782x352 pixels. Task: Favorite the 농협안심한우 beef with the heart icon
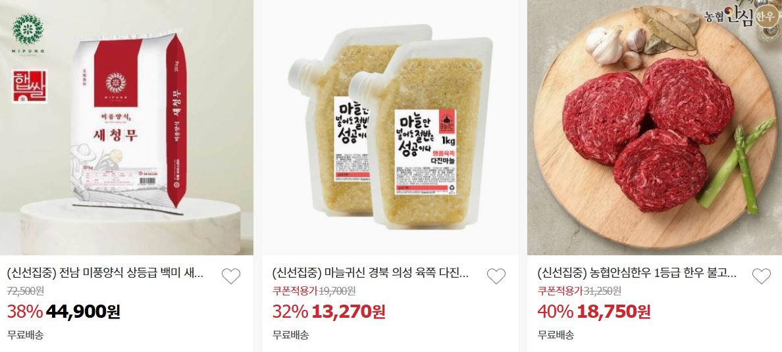pos(762,276)
